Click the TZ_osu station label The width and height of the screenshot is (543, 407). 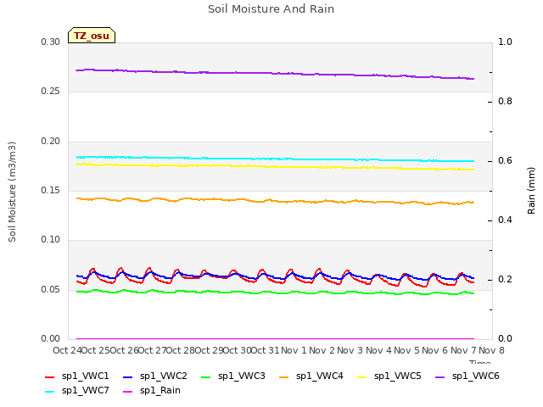[x=92, y=36]
